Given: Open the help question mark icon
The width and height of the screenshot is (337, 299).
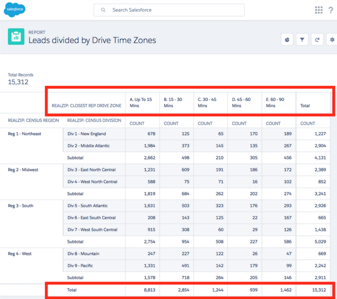Looking at the screenshot, I should click(x=331, y=10).
